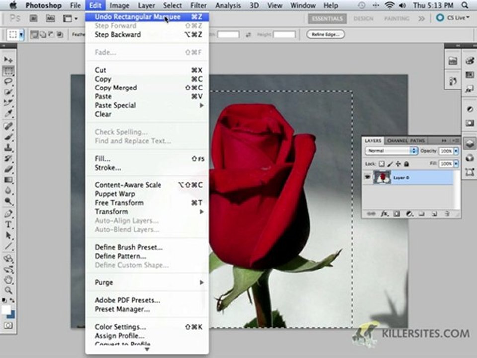
Task: Select the Rectangular Marquee tool in toolbox
Action: point(8,71)
